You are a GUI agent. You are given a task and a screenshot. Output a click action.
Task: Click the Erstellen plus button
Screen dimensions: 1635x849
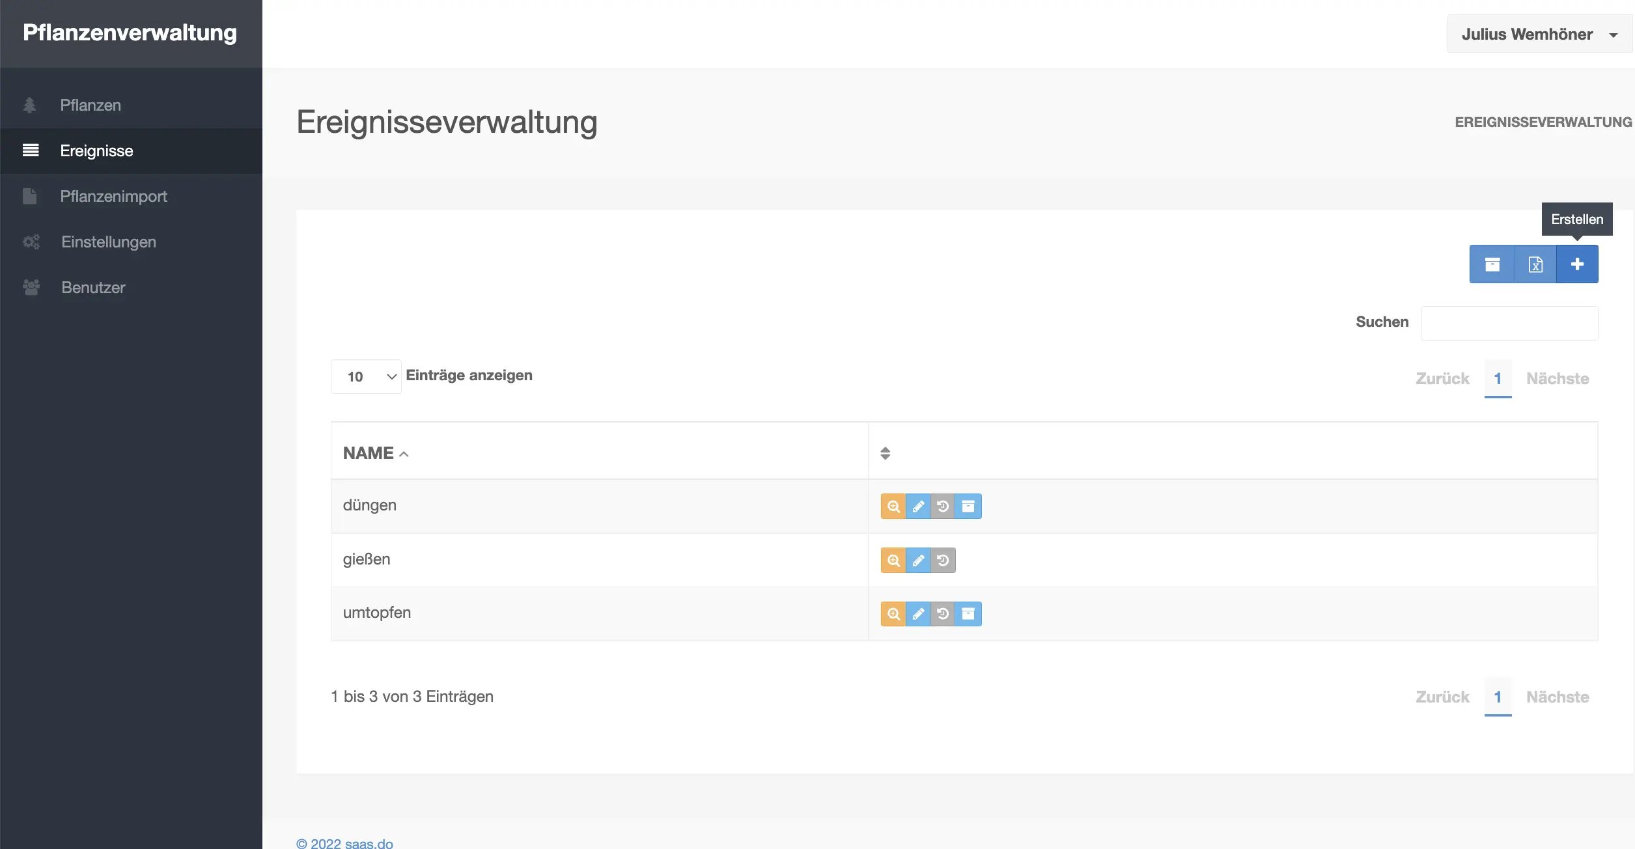[x=1576, y=264]
